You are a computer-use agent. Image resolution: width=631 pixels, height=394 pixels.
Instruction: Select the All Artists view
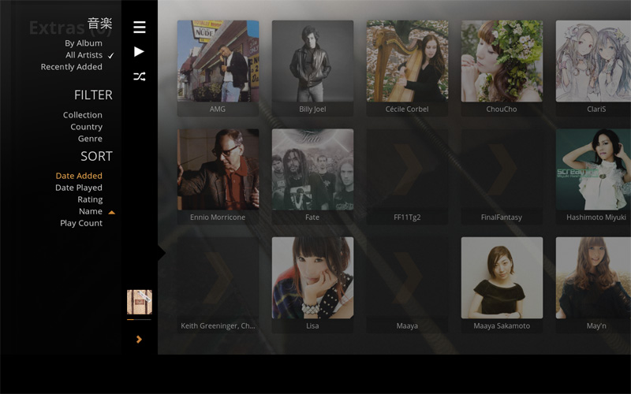click(84, 55)
